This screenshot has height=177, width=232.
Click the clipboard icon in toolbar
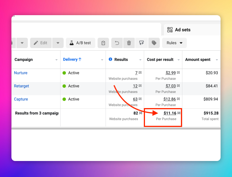pyautogui.click(x=103, y=43)
